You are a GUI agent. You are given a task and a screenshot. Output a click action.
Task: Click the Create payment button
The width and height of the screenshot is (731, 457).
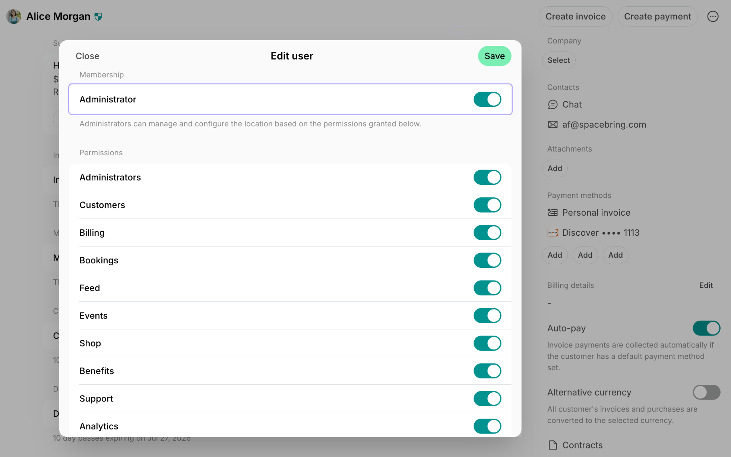[657, 16]
